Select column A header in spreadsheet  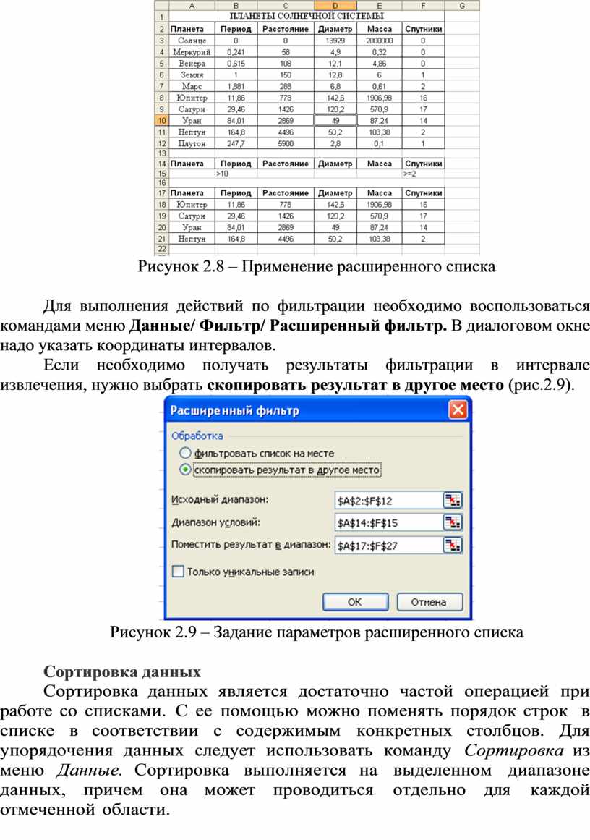pos(192,6)
